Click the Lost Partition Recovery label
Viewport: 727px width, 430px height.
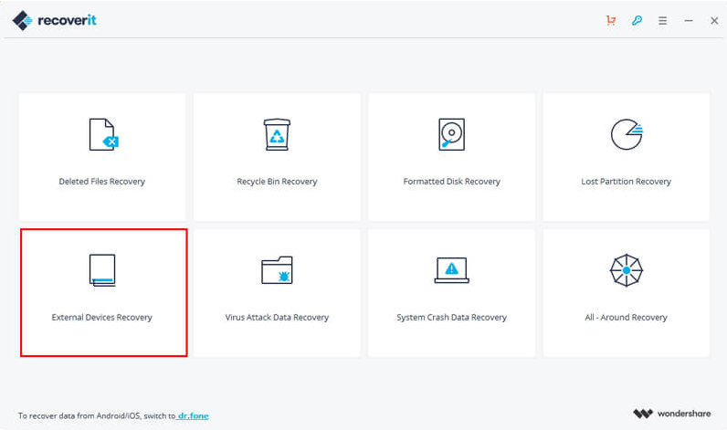point(626,182)
